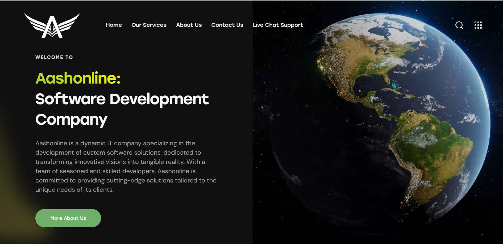Navigate to About Us in the navbar
This screenshot has width=503, height=244.
tap(189, 25)
